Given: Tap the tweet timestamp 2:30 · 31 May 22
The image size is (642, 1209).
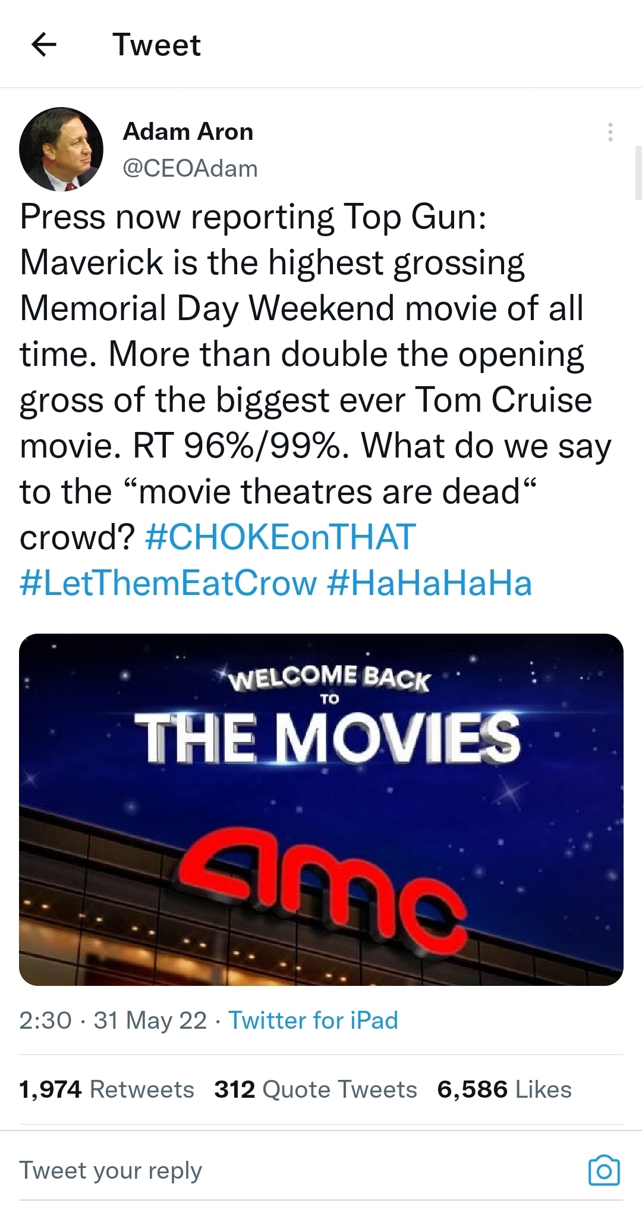Looking at the screenshot, I should (113, 1020).
